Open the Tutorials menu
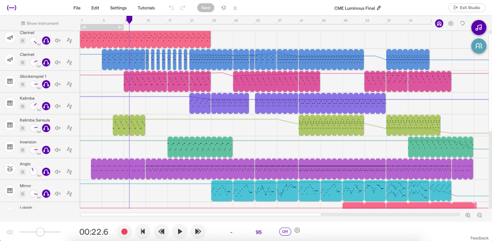Screen dimensions: 492x241 click(x=146, y=8)
